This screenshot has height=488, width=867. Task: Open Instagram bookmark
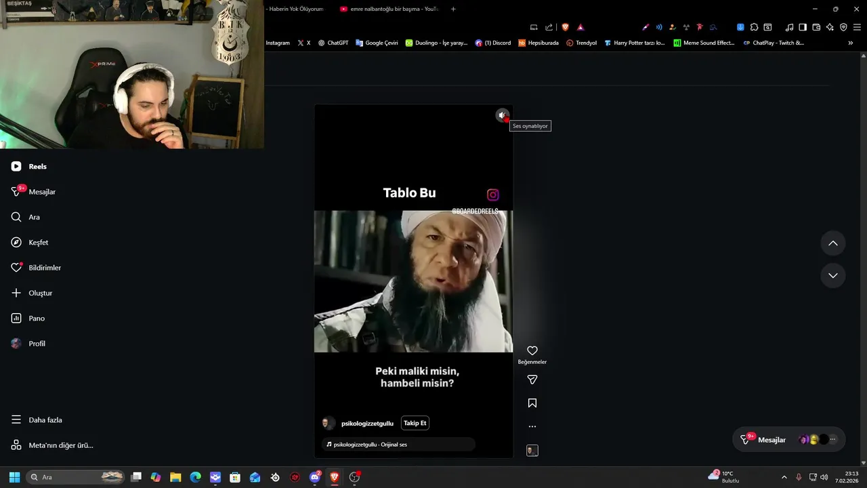click(x=278, y=43)
